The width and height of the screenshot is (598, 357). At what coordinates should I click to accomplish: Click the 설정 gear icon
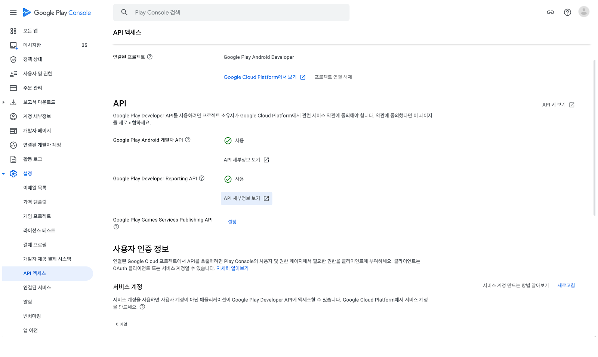(13, 173)
